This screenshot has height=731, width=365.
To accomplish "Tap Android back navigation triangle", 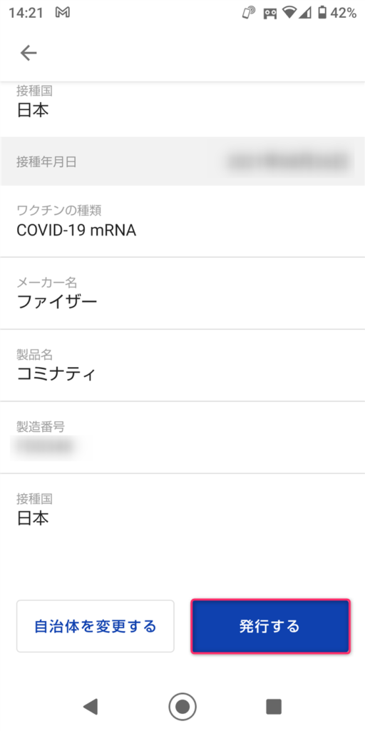I will click(90, 707).
